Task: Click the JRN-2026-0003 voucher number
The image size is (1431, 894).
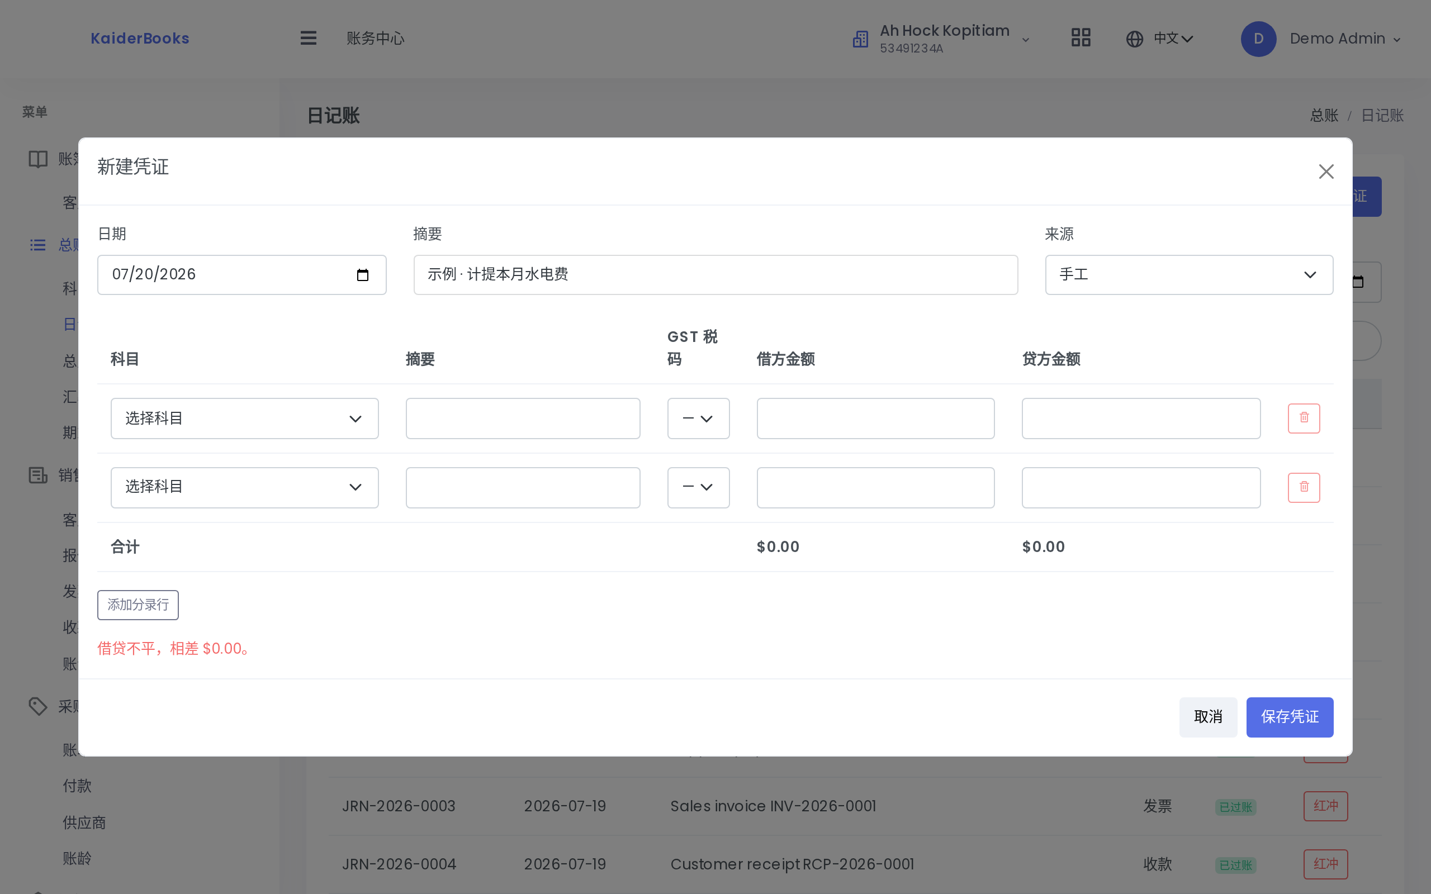Action: coord(399,806)
